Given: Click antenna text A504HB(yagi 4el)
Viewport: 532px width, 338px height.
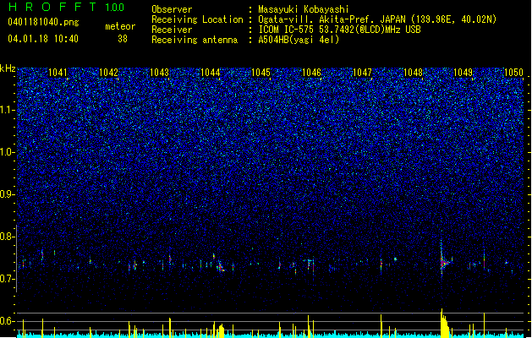Looking at the screenshot, I should (299, 40).
